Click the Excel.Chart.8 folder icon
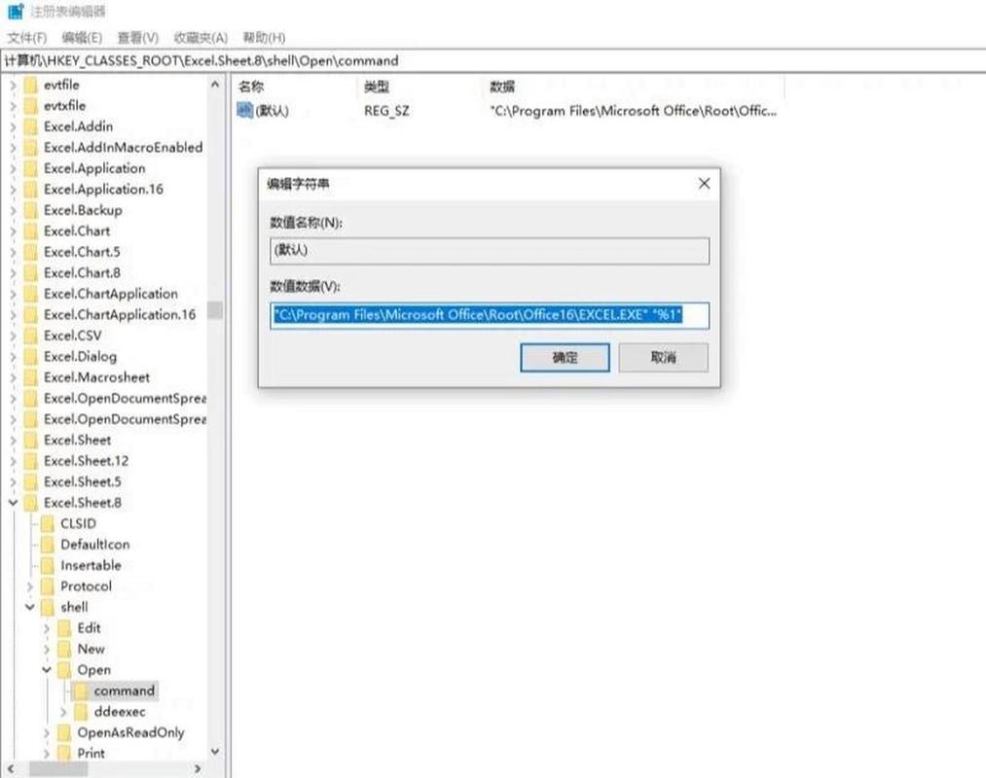Screen dimensions: 986x778 coord(31,272)
